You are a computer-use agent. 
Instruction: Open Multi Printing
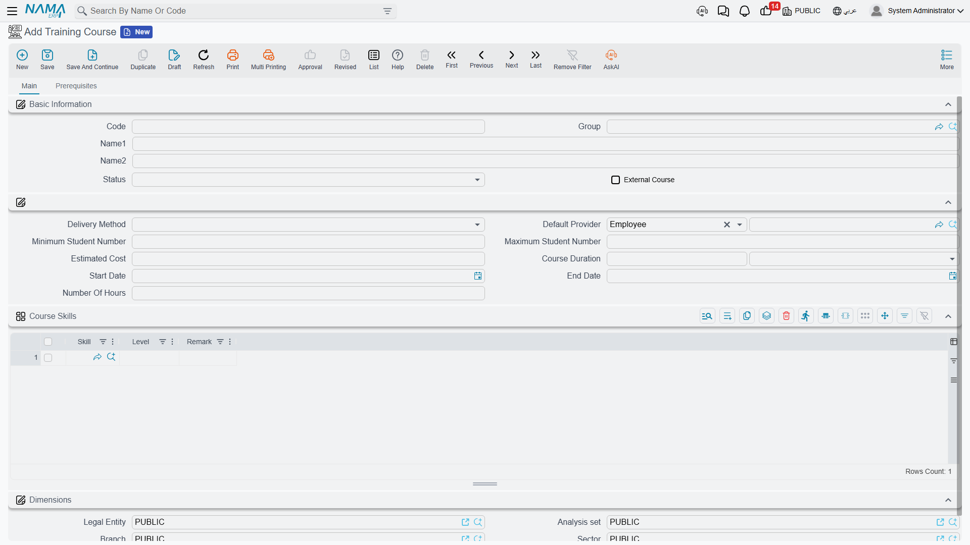268,59
